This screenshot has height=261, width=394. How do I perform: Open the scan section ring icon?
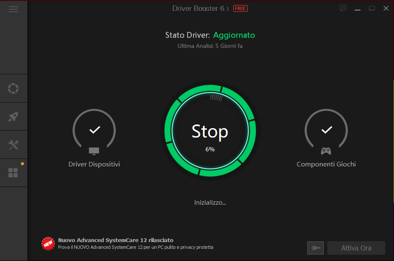coord(13,88)
